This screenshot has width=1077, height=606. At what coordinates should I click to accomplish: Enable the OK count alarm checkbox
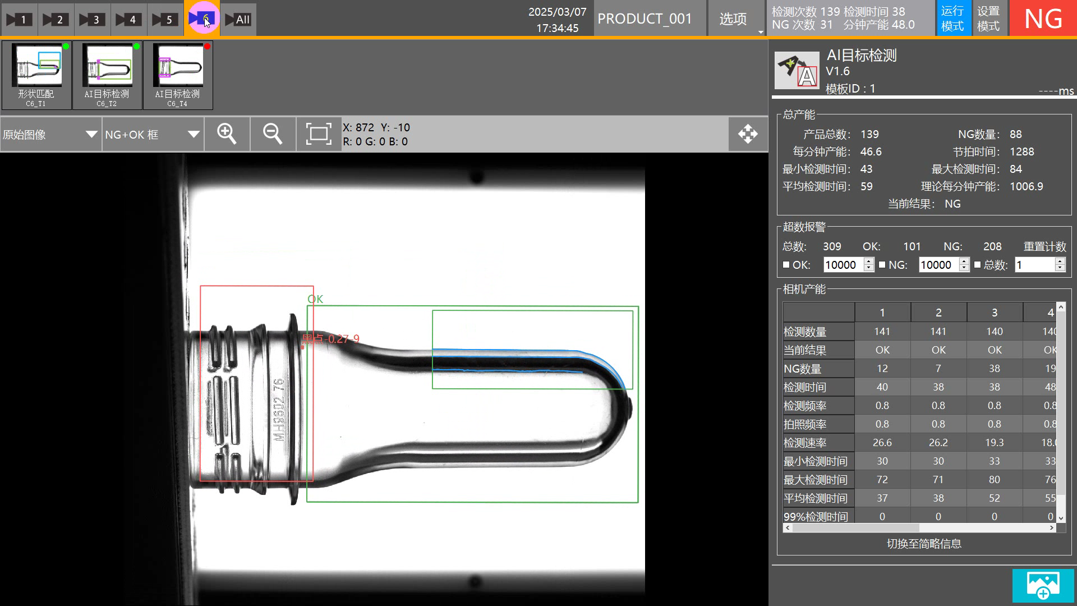786,265
